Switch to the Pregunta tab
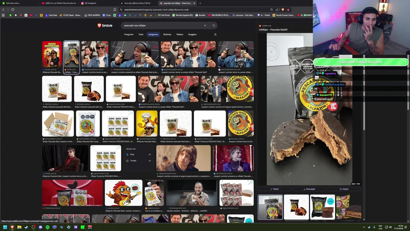Viewport: 410px width, 231px height. [129, 34]
